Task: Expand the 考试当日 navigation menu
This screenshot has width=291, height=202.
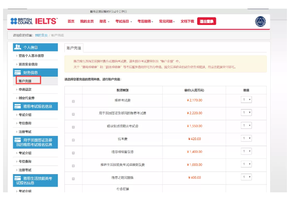Action: 124,21
